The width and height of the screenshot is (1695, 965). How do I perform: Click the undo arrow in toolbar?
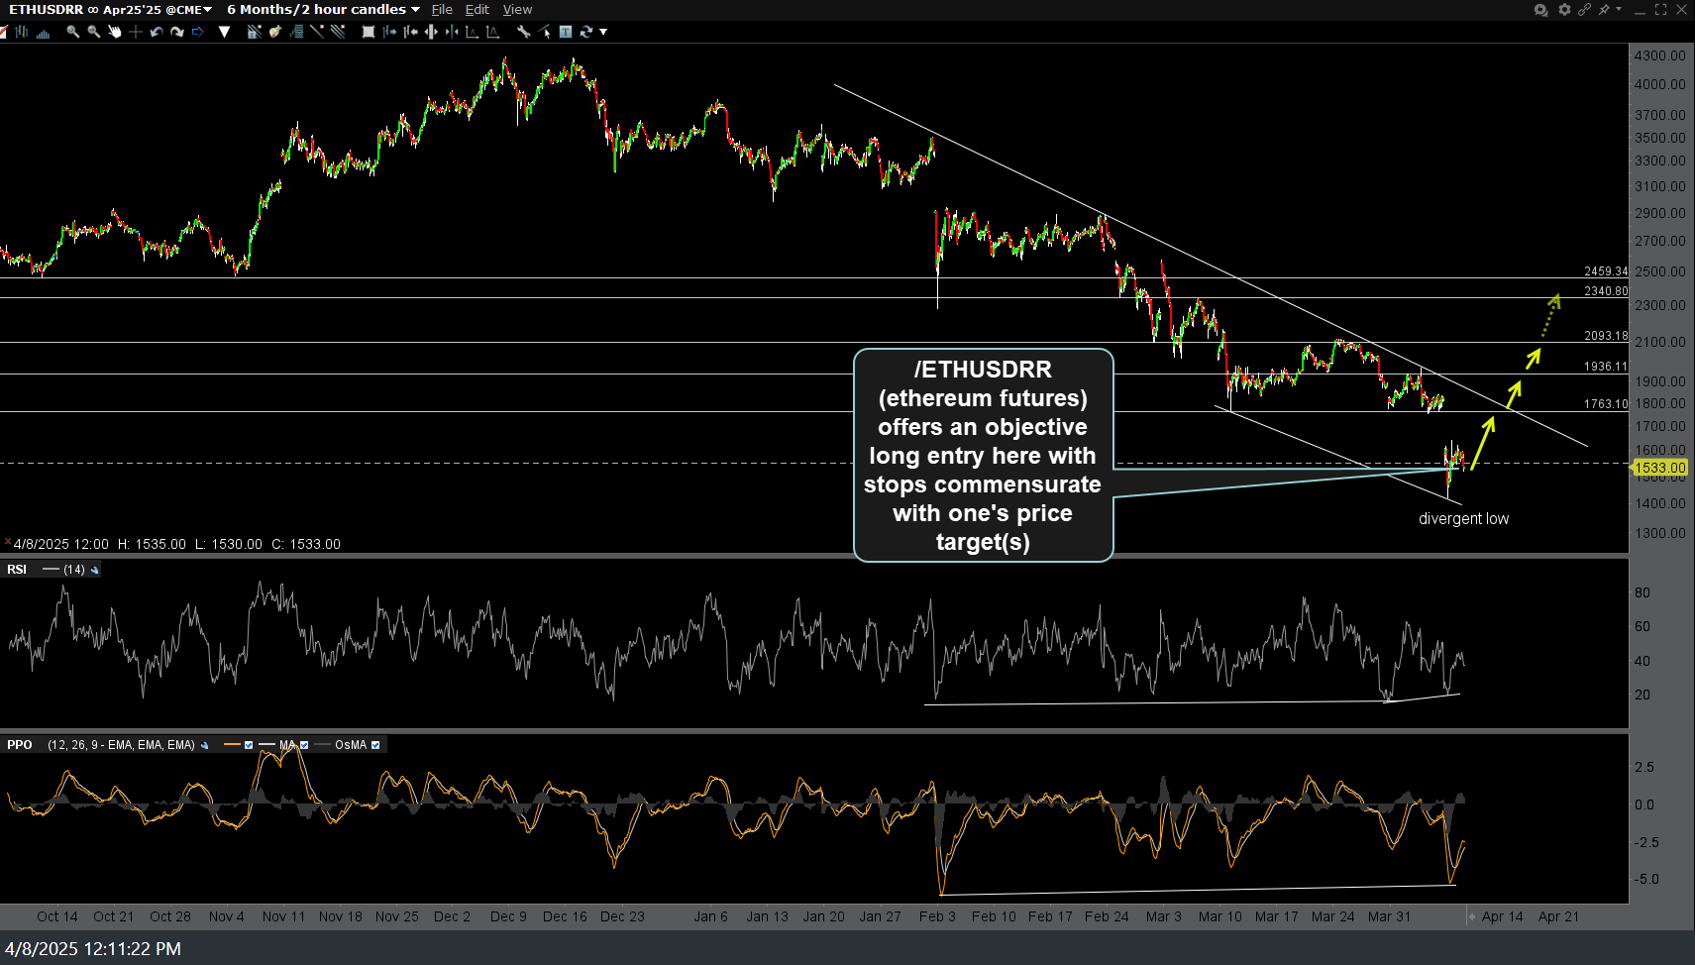coord(156,32)
